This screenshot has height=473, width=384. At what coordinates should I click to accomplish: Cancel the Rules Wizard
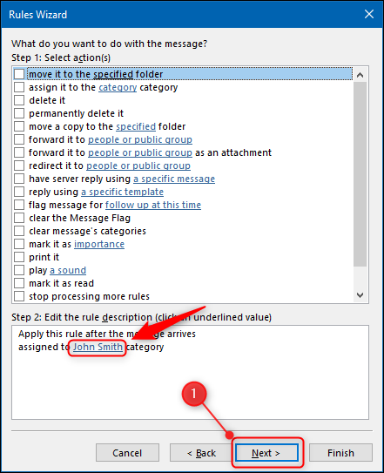(127, 453)
